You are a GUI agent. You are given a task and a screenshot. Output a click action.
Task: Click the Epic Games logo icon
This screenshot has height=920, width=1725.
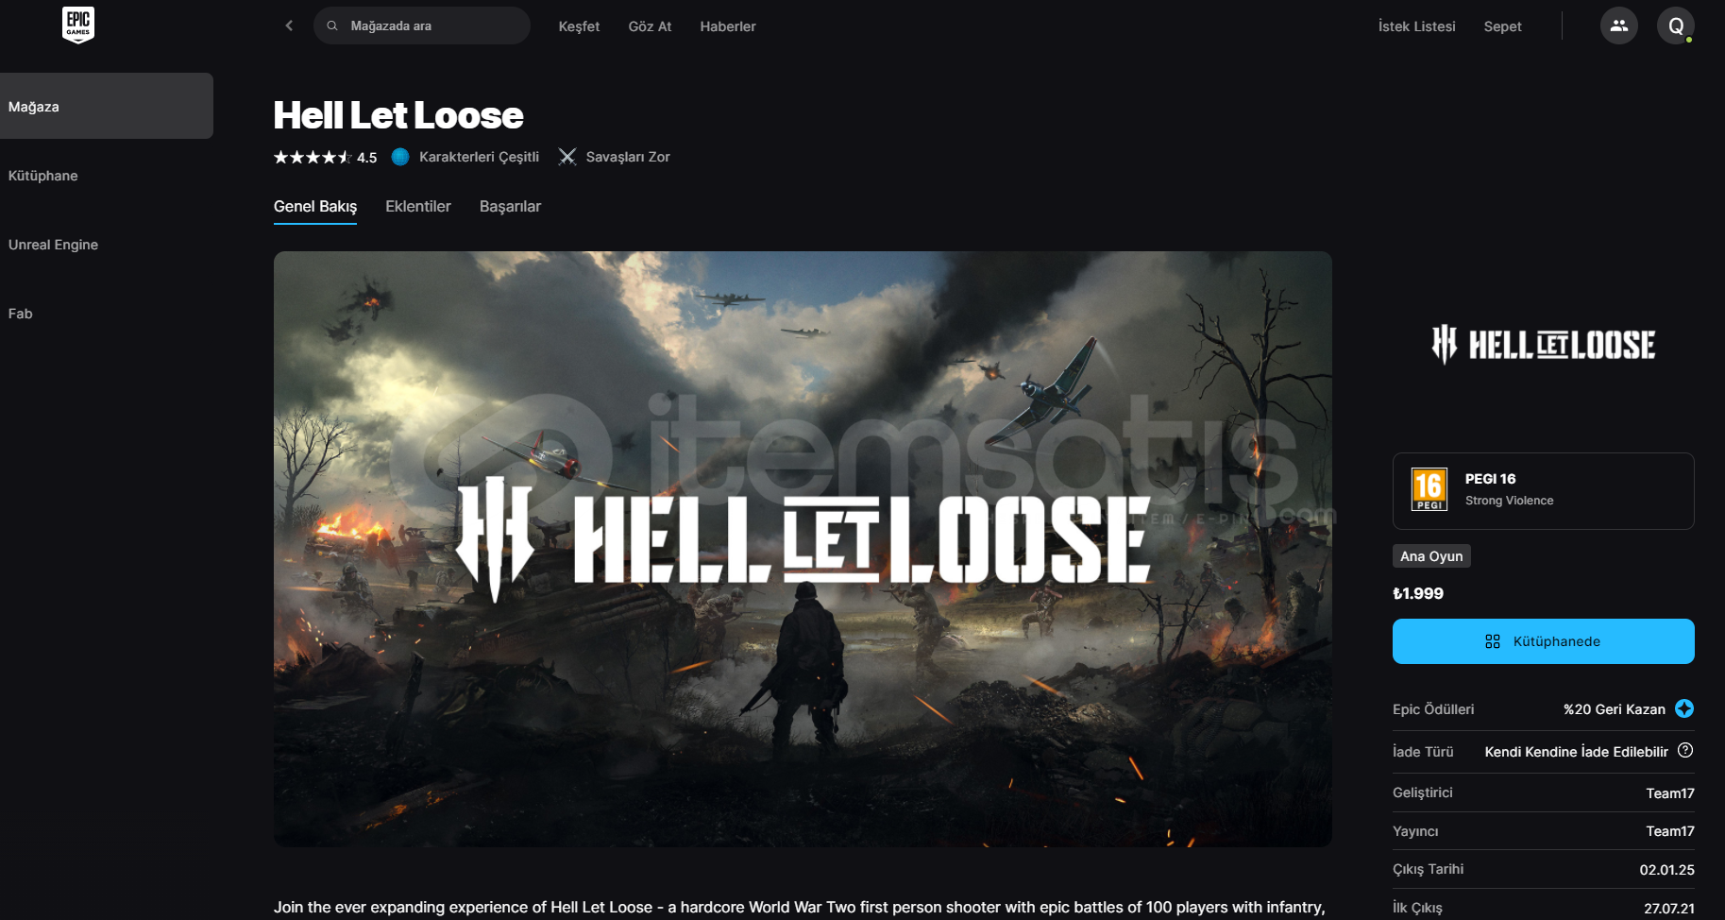click(x=78, y=25)
